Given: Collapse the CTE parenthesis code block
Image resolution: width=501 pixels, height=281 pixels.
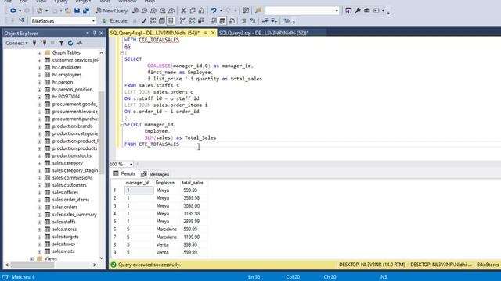Looking at the screenshot, I should 121,53.
